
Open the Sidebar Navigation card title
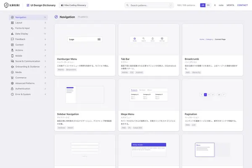pos(68,114)
